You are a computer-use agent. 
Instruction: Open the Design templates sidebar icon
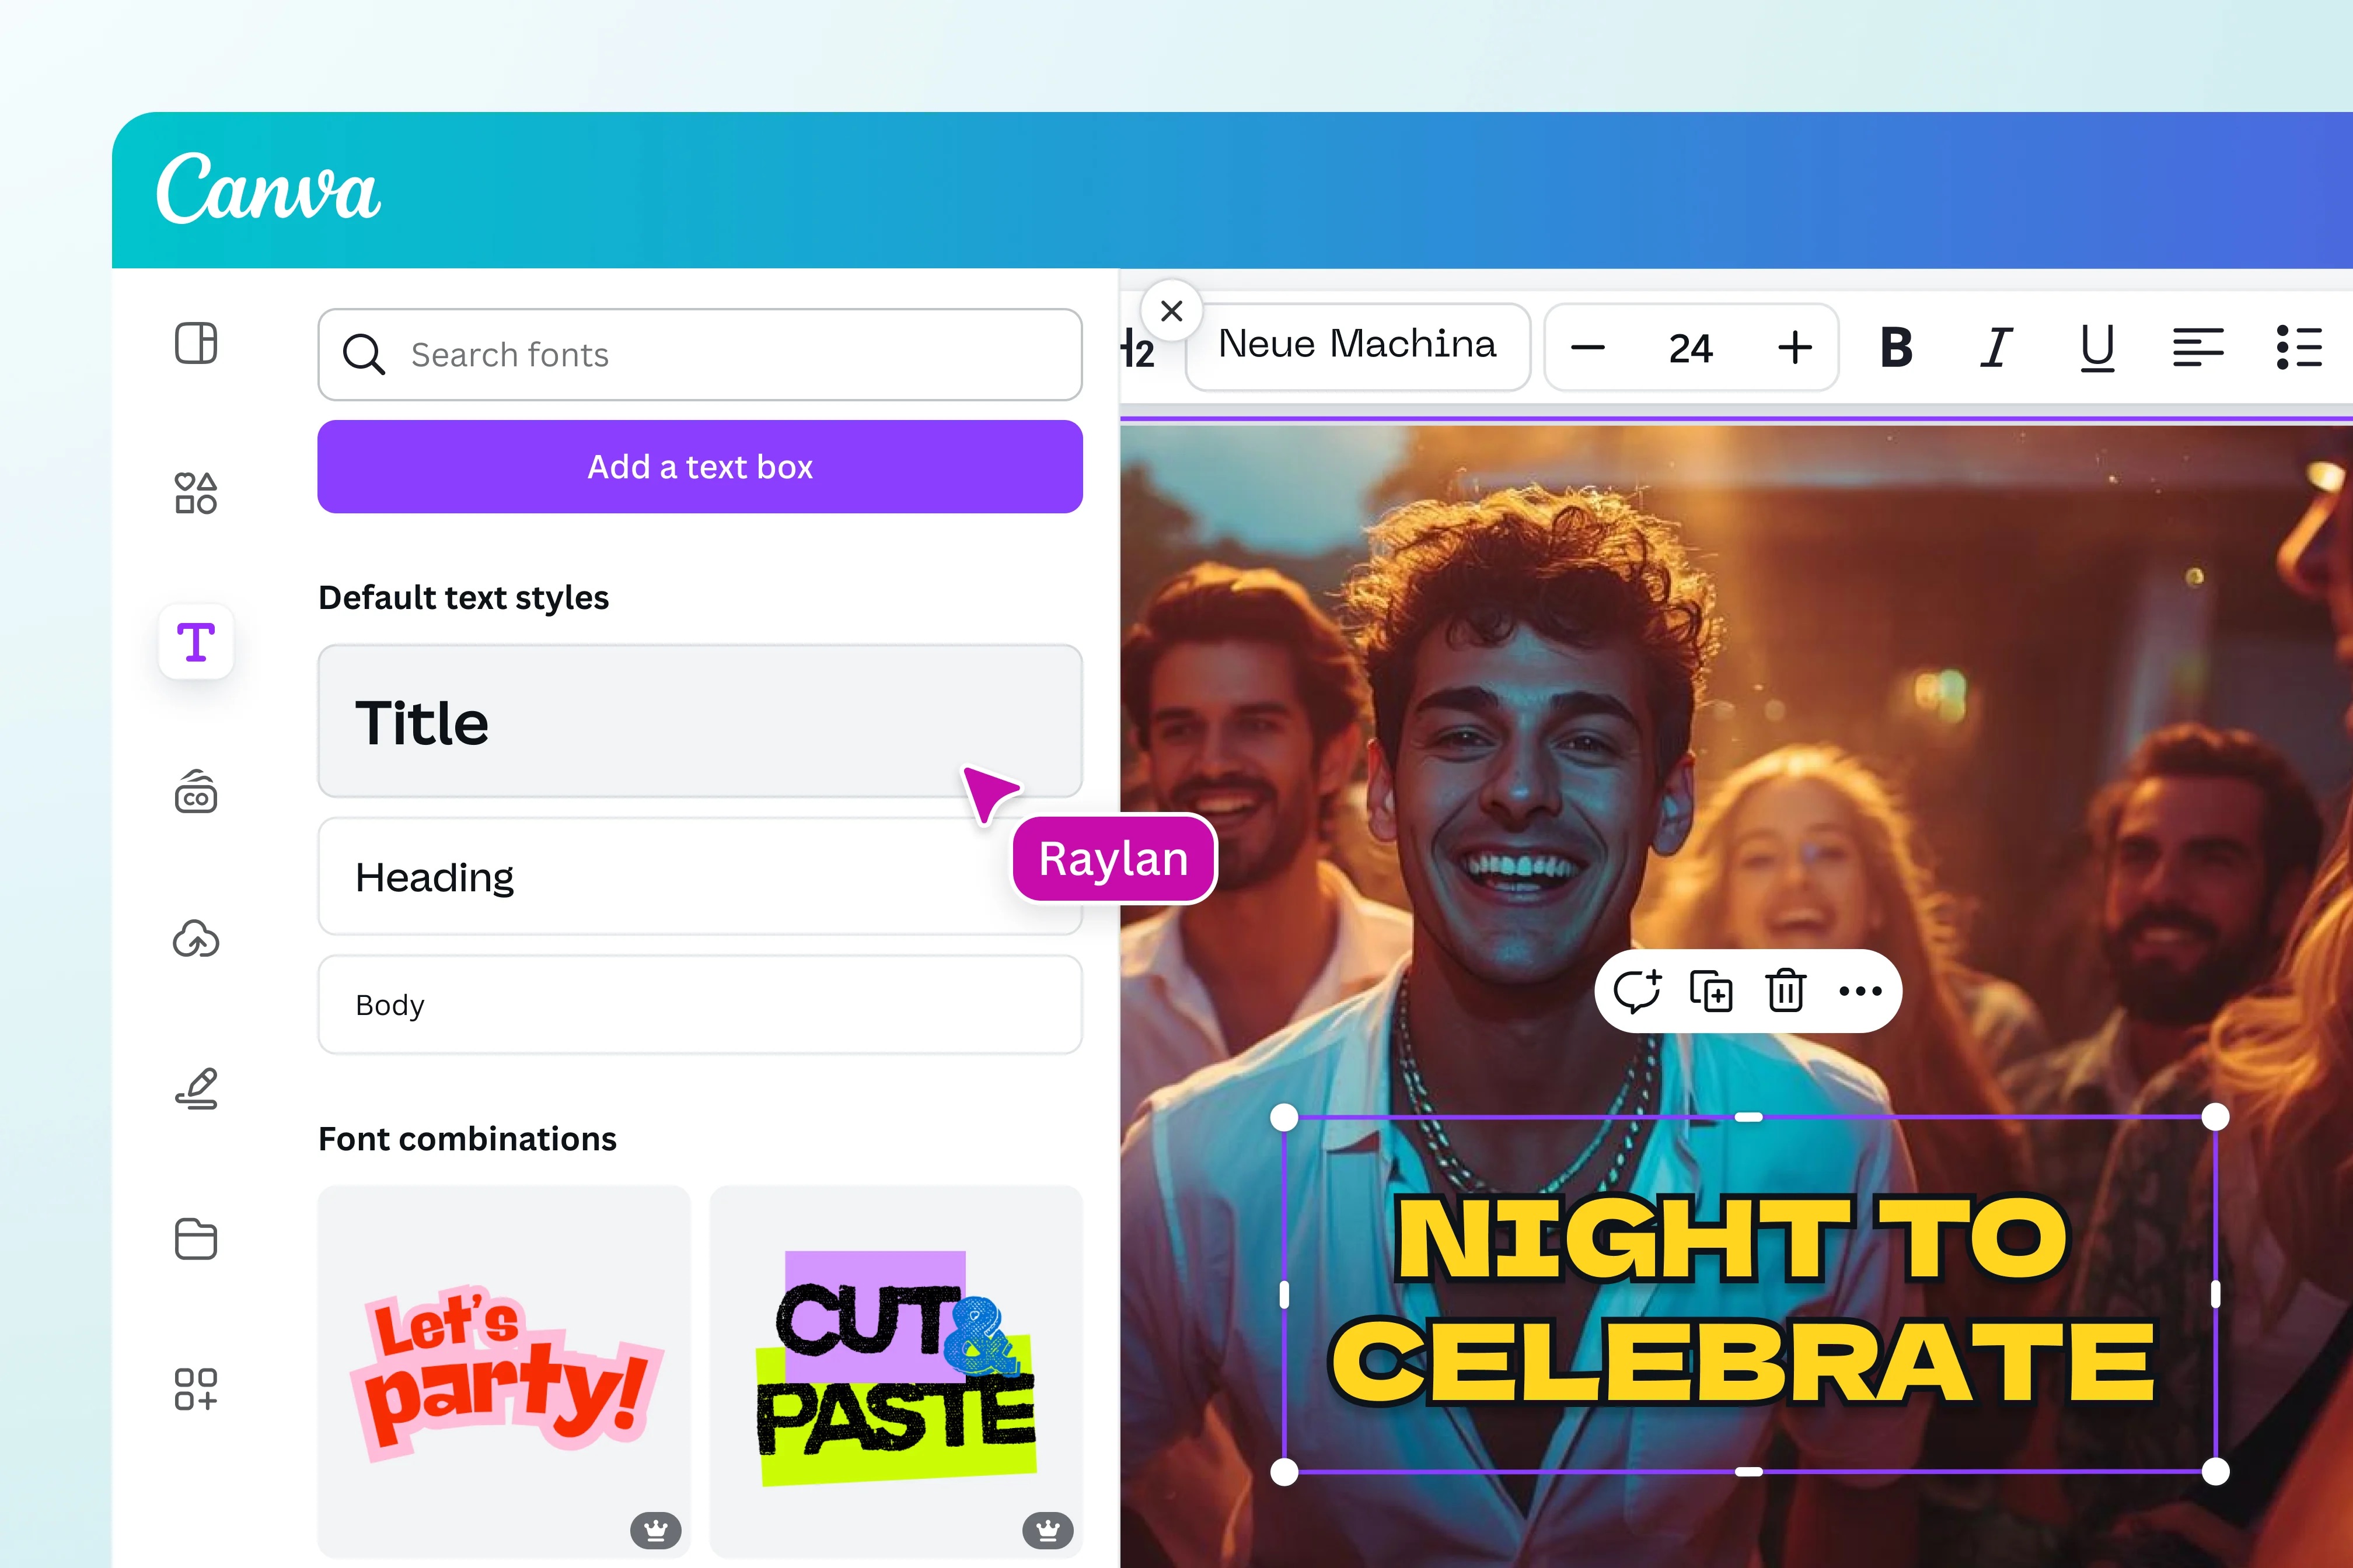(196, 343)
